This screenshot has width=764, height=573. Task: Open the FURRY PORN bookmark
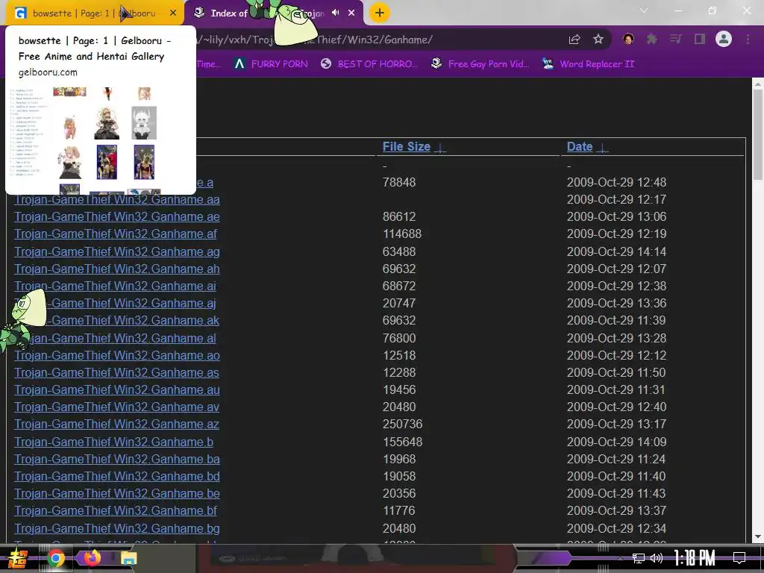click(271, 64)
